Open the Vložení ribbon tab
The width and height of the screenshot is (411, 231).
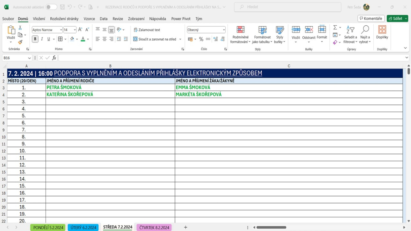(x=39, y=19)
